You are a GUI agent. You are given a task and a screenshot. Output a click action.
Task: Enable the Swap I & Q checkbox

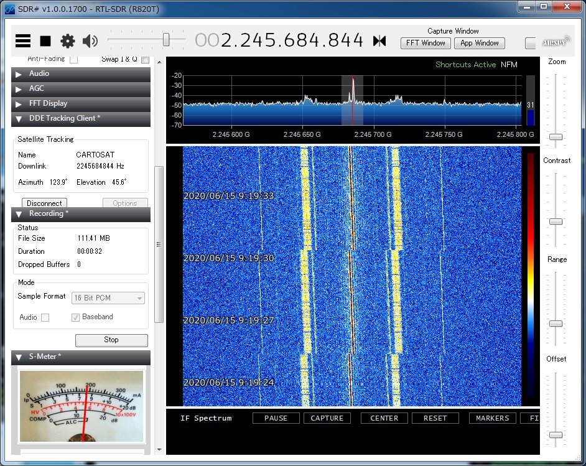144,58
